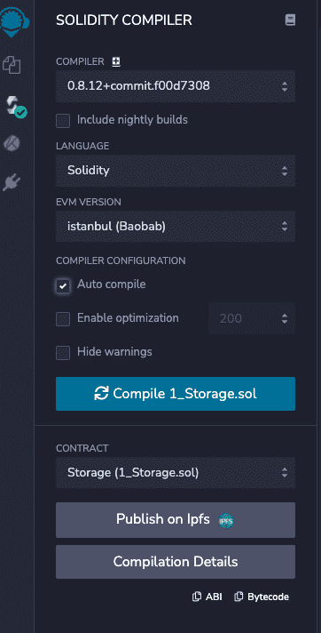Click the add custom compiler plus icon
The width and height of the screenshot is (321, 633).
(116, 61)
